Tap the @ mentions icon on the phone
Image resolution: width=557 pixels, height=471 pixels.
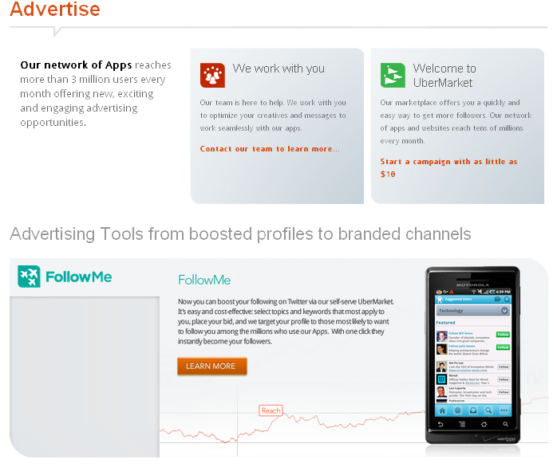click(x=457, y=410)
